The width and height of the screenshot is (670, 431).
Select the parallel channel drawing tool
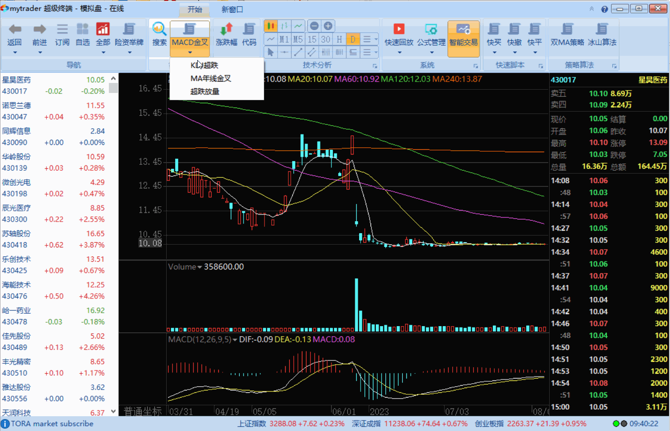pyautogui.click(x=312, y=52)
